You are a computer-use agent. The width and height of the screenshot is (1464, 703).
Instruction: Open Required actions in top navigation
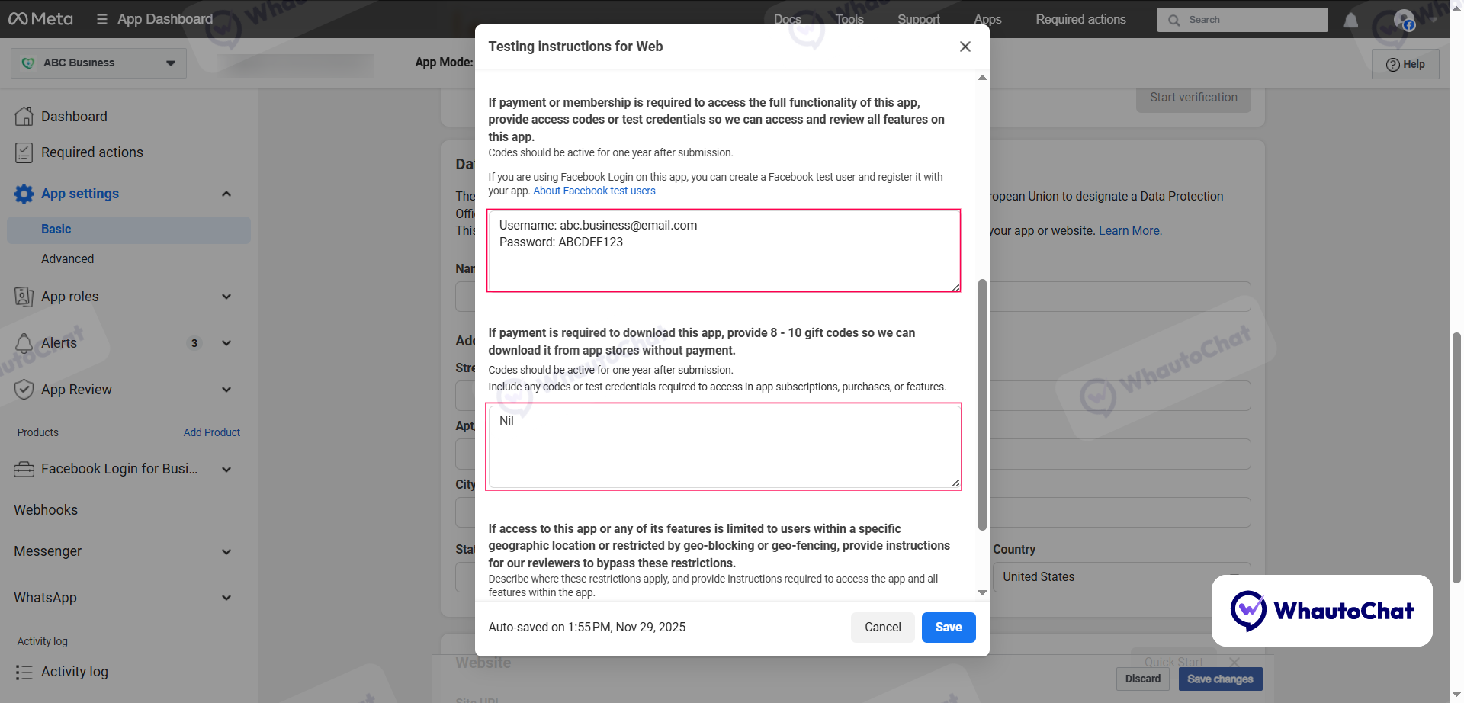point(1080,19)
